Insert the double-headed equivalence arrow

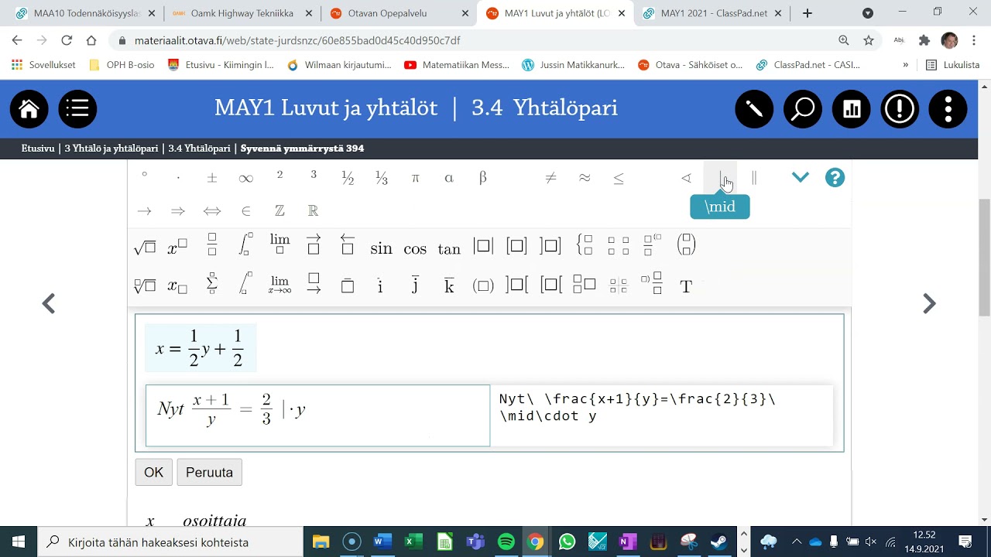pos(212,210)
